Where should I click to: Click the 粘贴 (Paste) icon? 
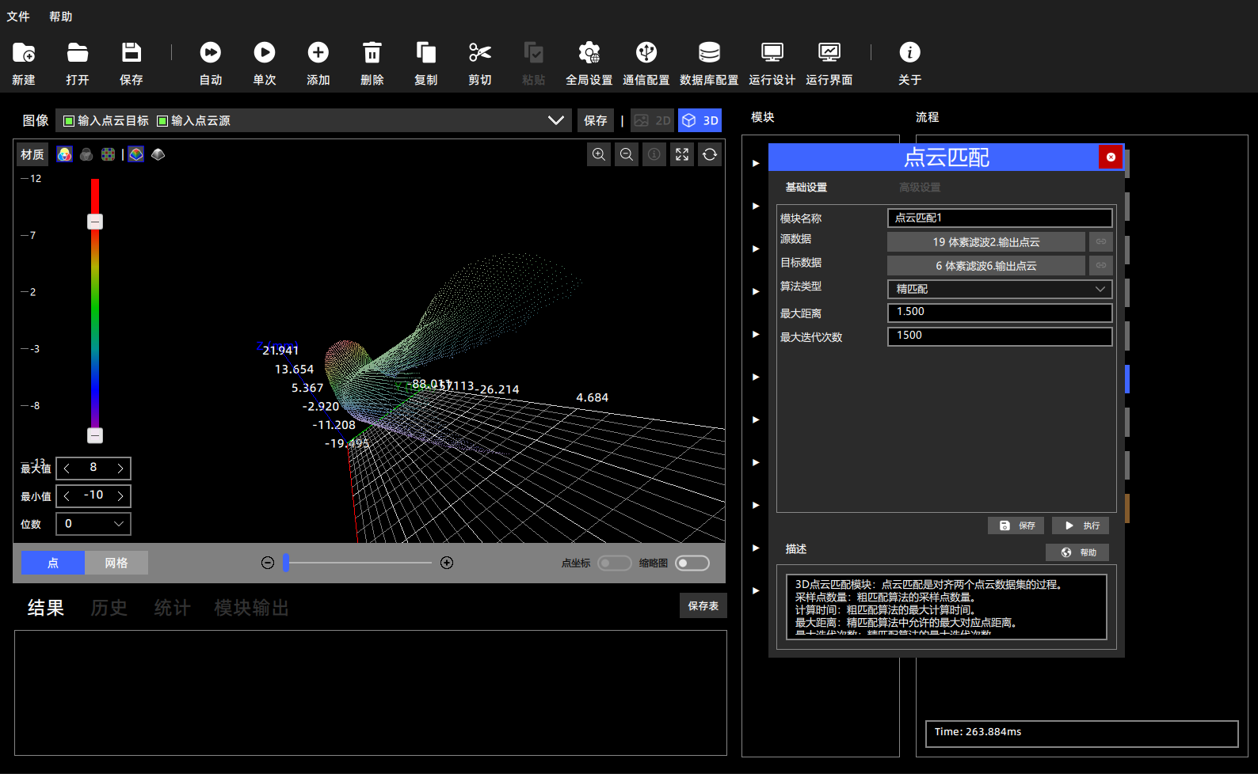(534, 53)
